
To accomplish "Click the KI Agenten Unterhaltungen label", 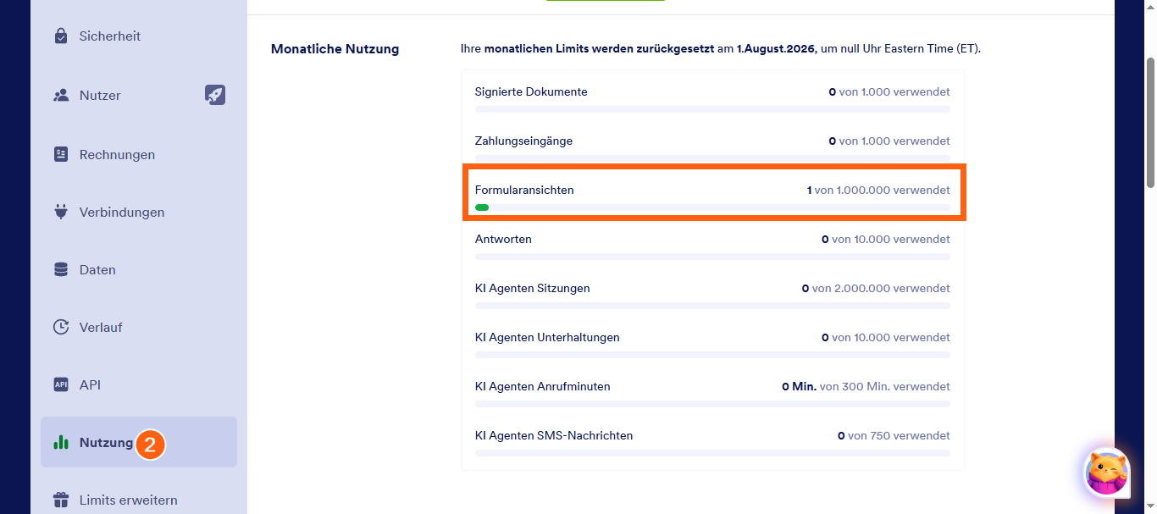I will [547, 337].
